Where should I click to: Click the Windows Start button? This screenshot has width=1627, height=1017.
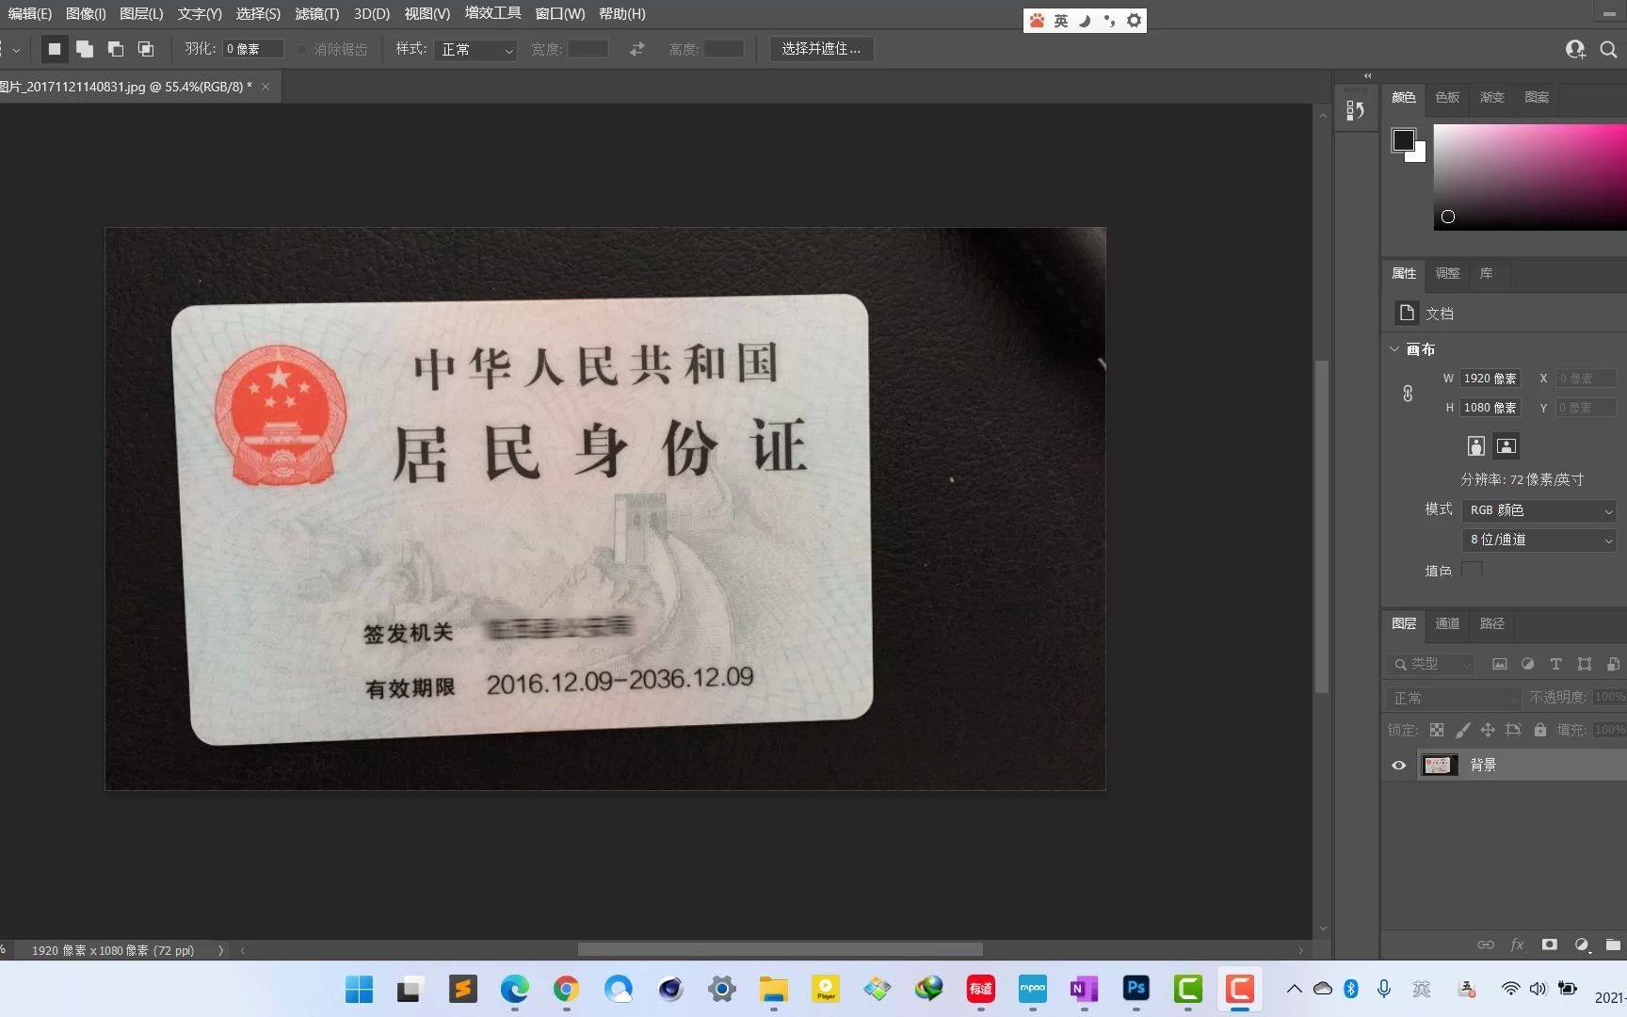click(359, 989)
